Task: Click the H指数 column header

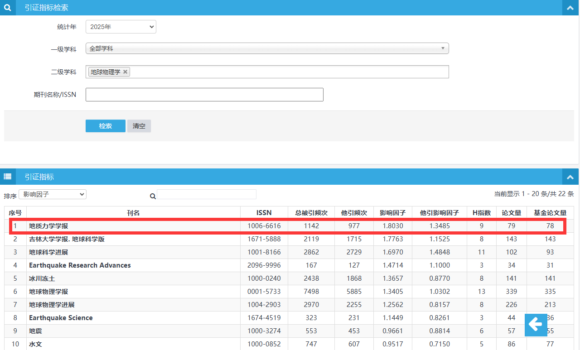Action: tap(481, 212)
